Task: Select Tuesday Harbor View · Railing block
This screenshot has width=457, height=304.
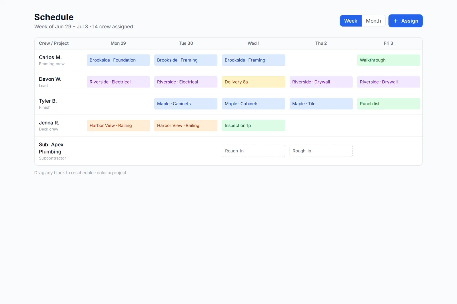Action: [x=186, y=126]
